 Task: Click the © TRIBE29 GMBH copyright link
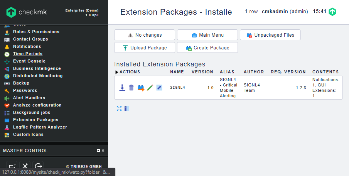pos(84,166)
